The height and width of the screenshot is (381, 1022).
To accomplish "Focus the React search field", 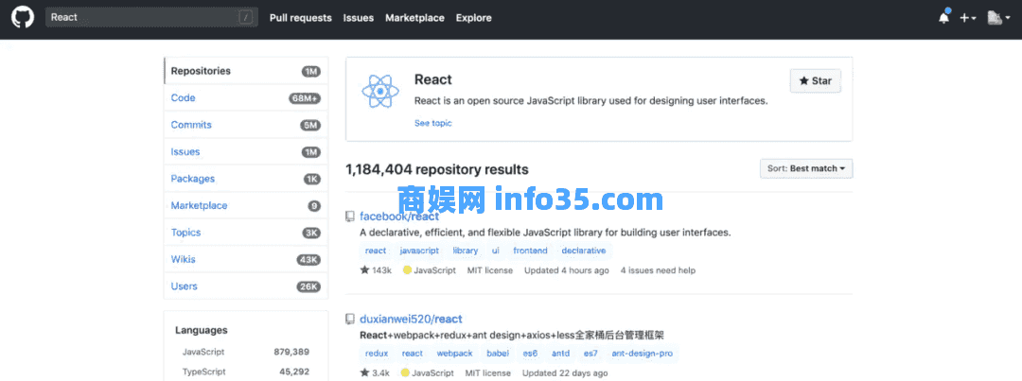I will tap(151, 18).
